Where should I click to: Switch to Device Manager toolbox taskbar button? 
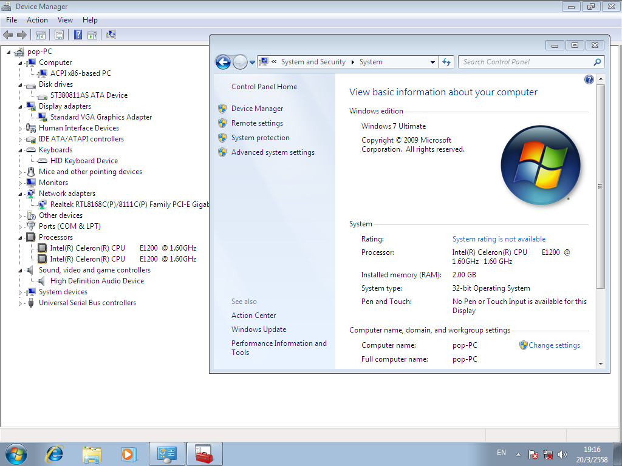click(x=204, y=454)
